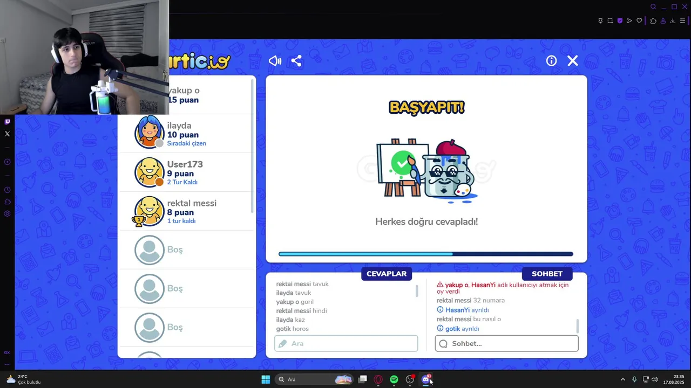Image resolution: width=691 pixels, height=388 pixels.
Task: Open Task View on the taskbar
Action: pyautogui.click(x=363, y=379)
